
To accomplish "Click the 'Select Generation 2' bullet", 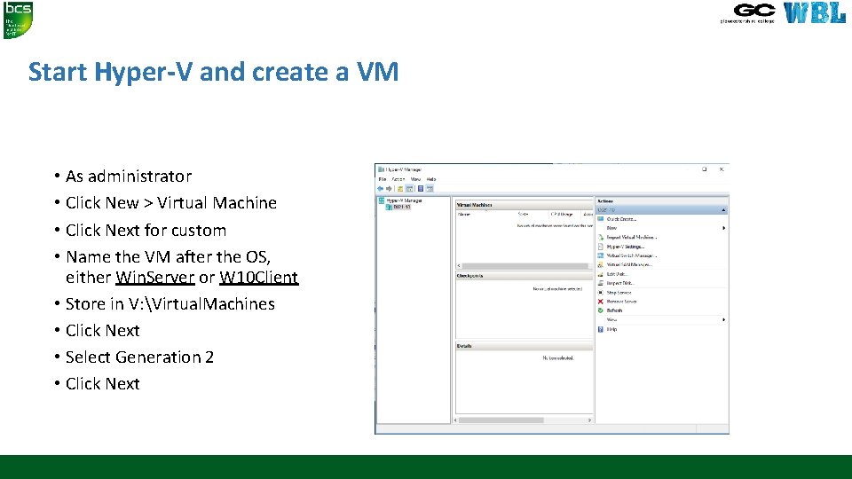I will coord(139,357).
